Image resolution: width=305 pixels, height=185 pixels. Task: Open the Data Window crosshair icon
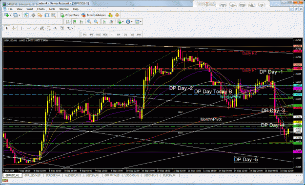click(x=33, y=15)
